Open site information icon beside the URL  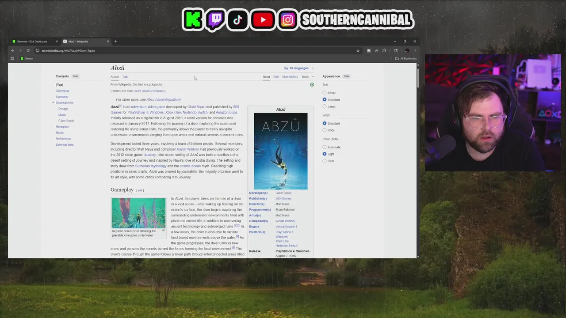coord(37,50)
